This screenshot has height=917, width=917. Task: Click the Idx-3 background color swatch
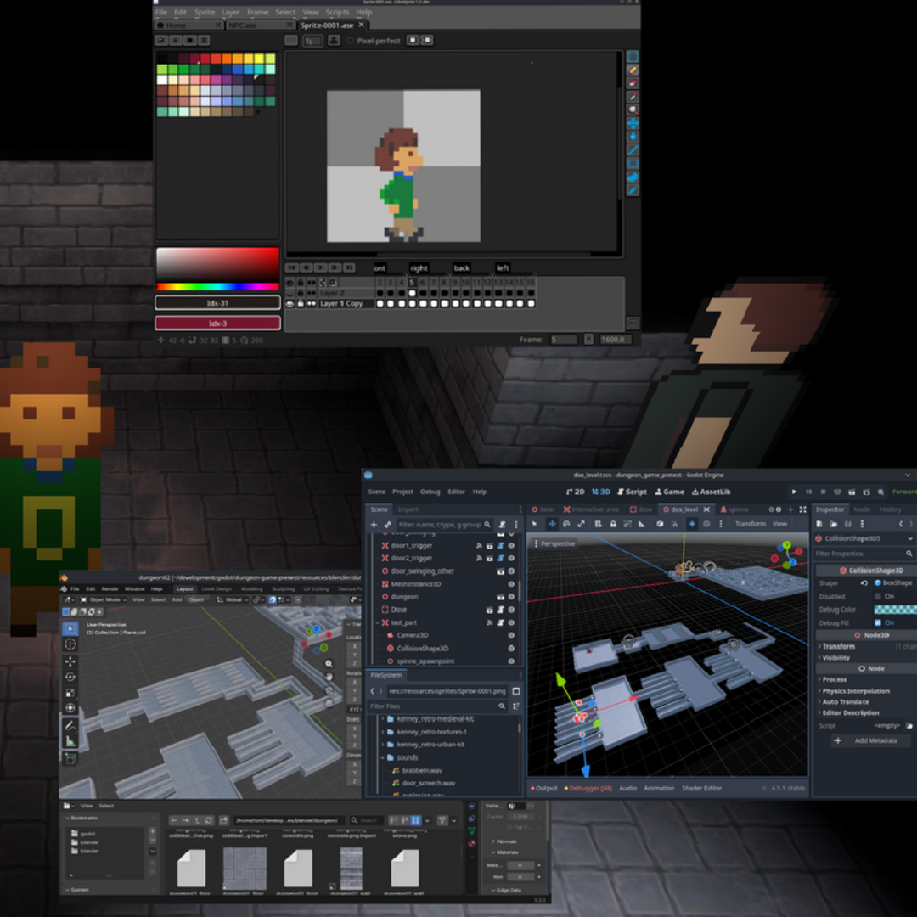[217, 323]
